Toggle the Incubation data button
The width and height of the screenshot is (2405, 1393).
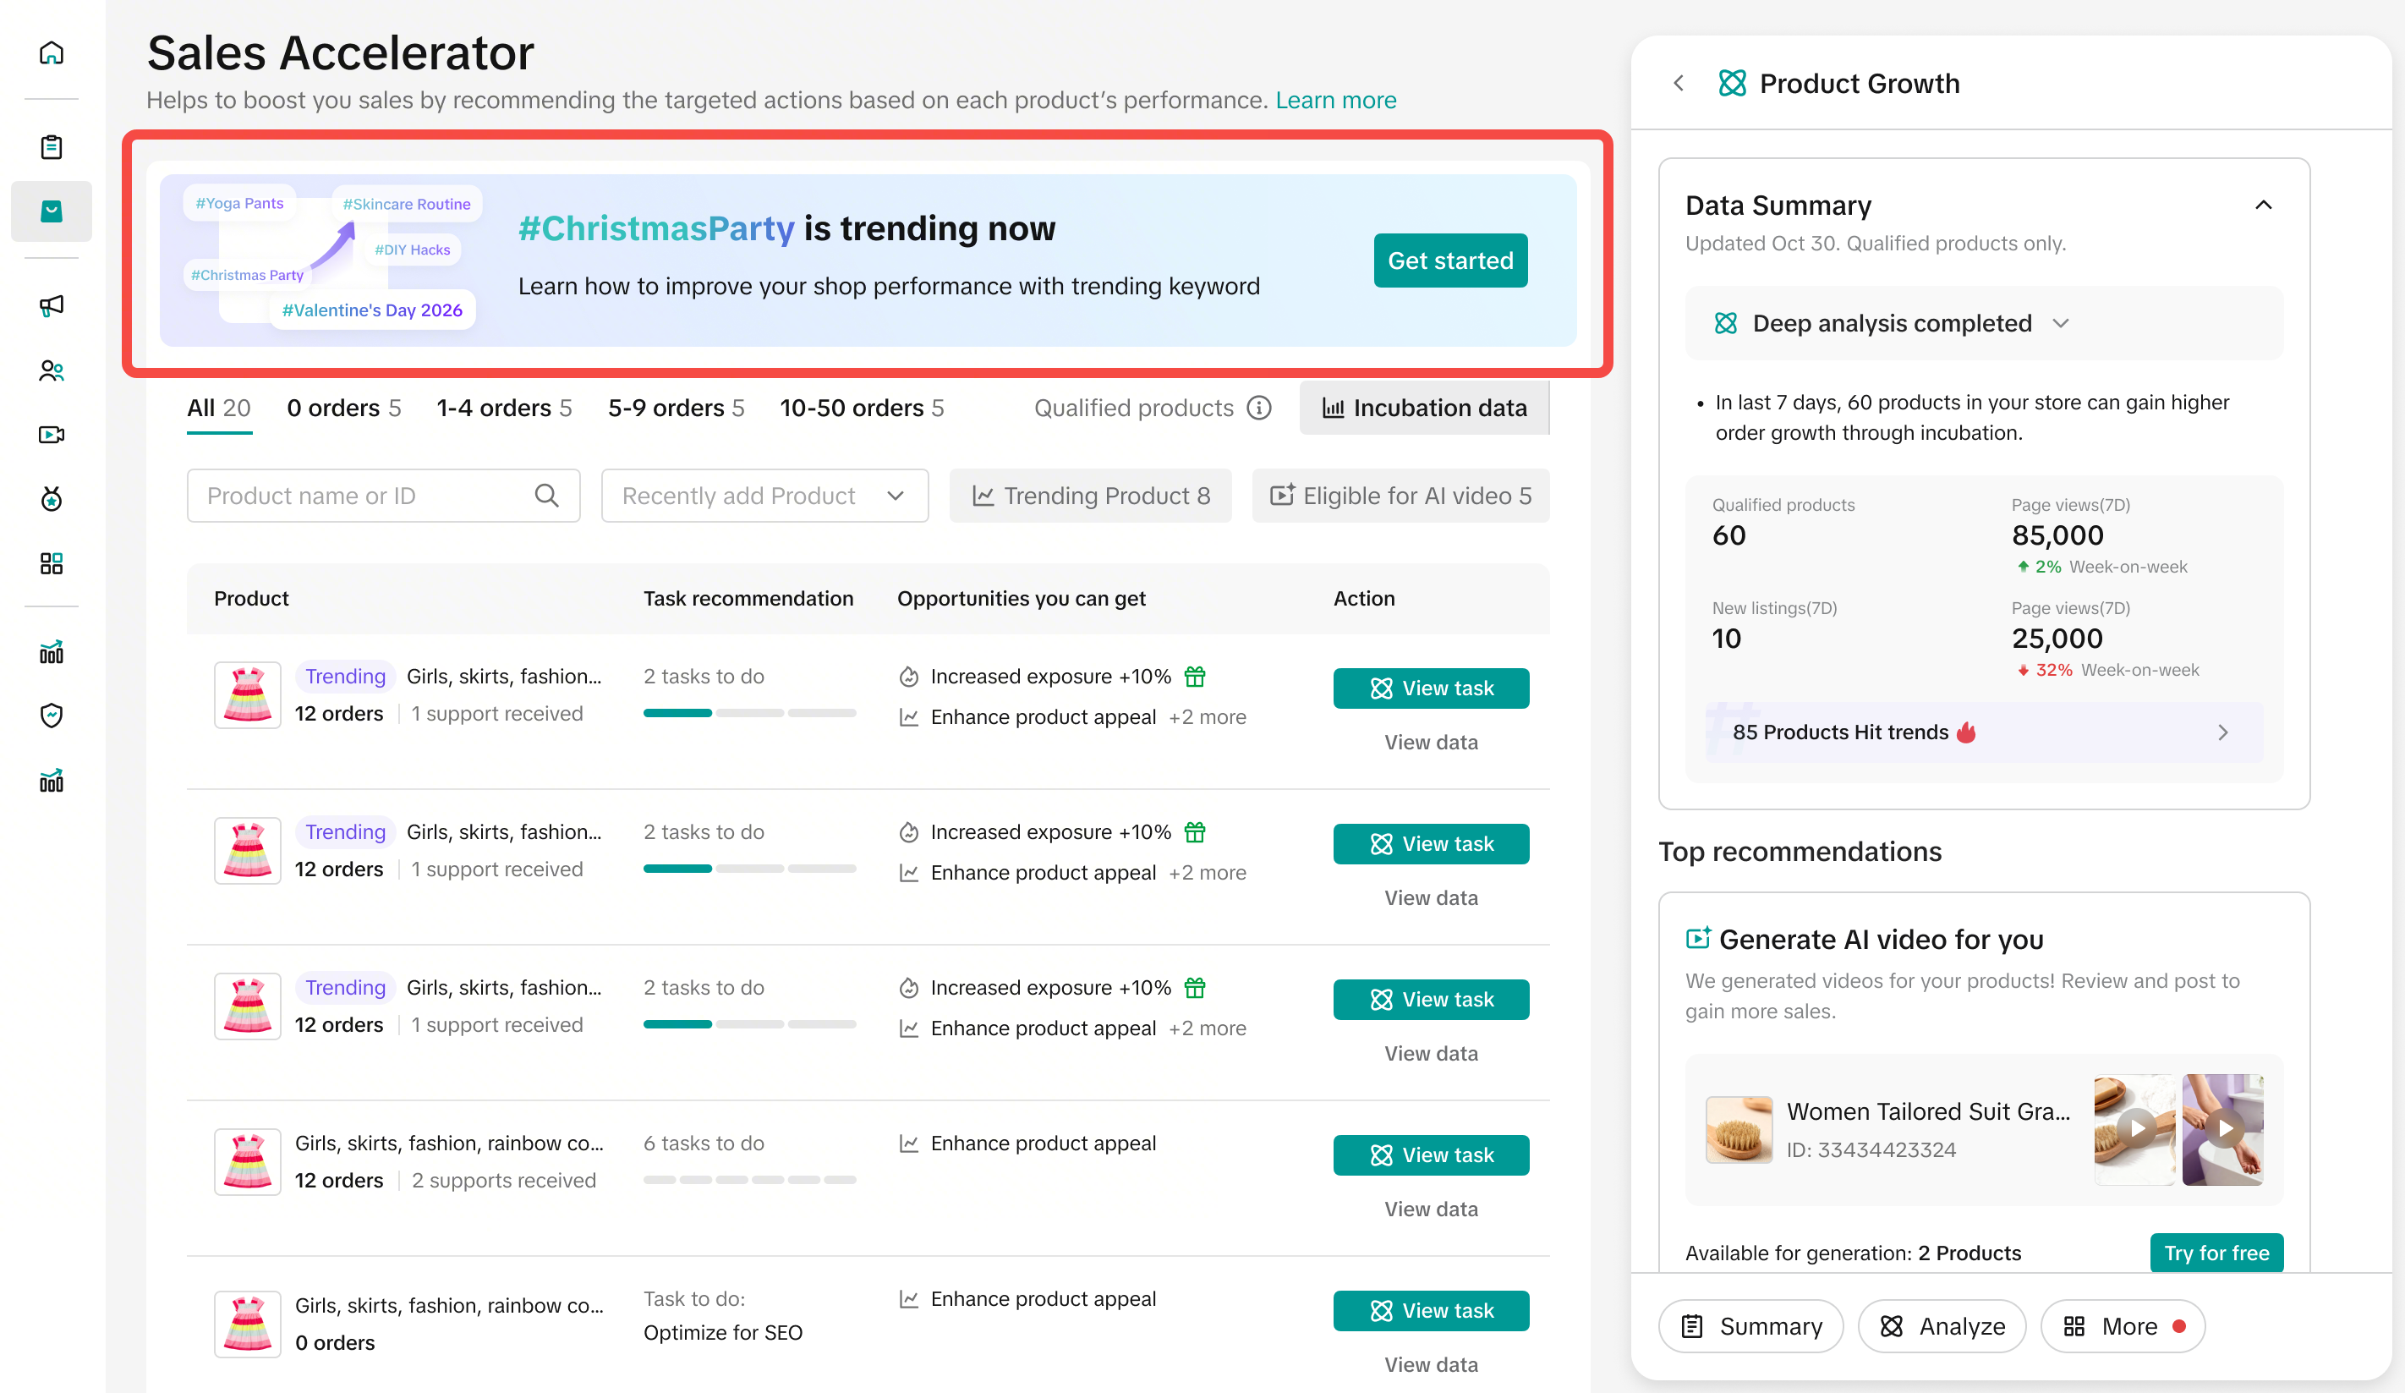1424,408
